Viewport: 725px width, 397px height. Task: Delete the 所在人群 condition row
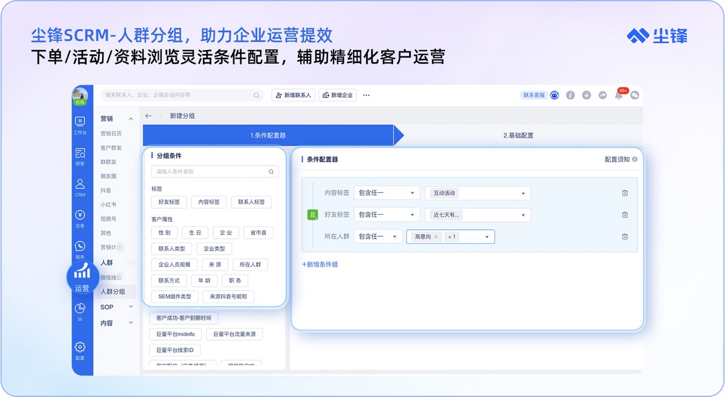[x=625, y=236]
